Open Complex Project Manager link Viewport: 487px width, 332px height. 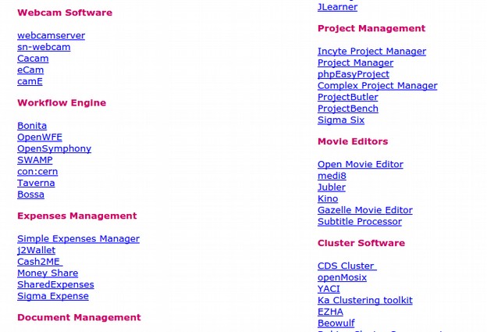pos(378,86)
